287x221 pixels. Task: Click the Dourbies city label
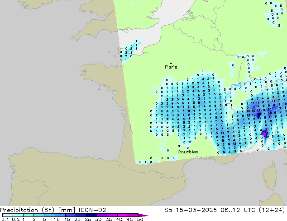click(x=188, y=152)
